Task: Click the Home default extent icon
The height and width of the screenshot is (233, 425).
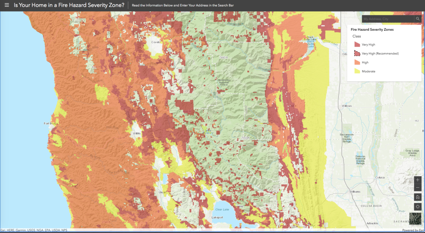Action: tap(417, 197)
